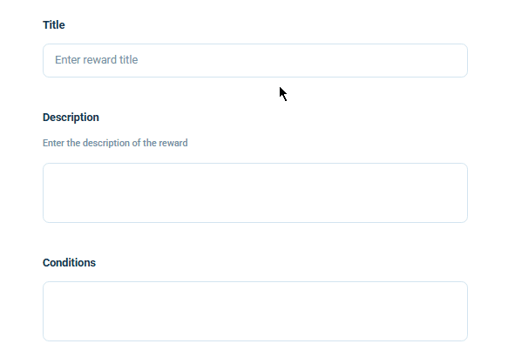
Task: Click the Conditions field label
Action: (70, 263)
